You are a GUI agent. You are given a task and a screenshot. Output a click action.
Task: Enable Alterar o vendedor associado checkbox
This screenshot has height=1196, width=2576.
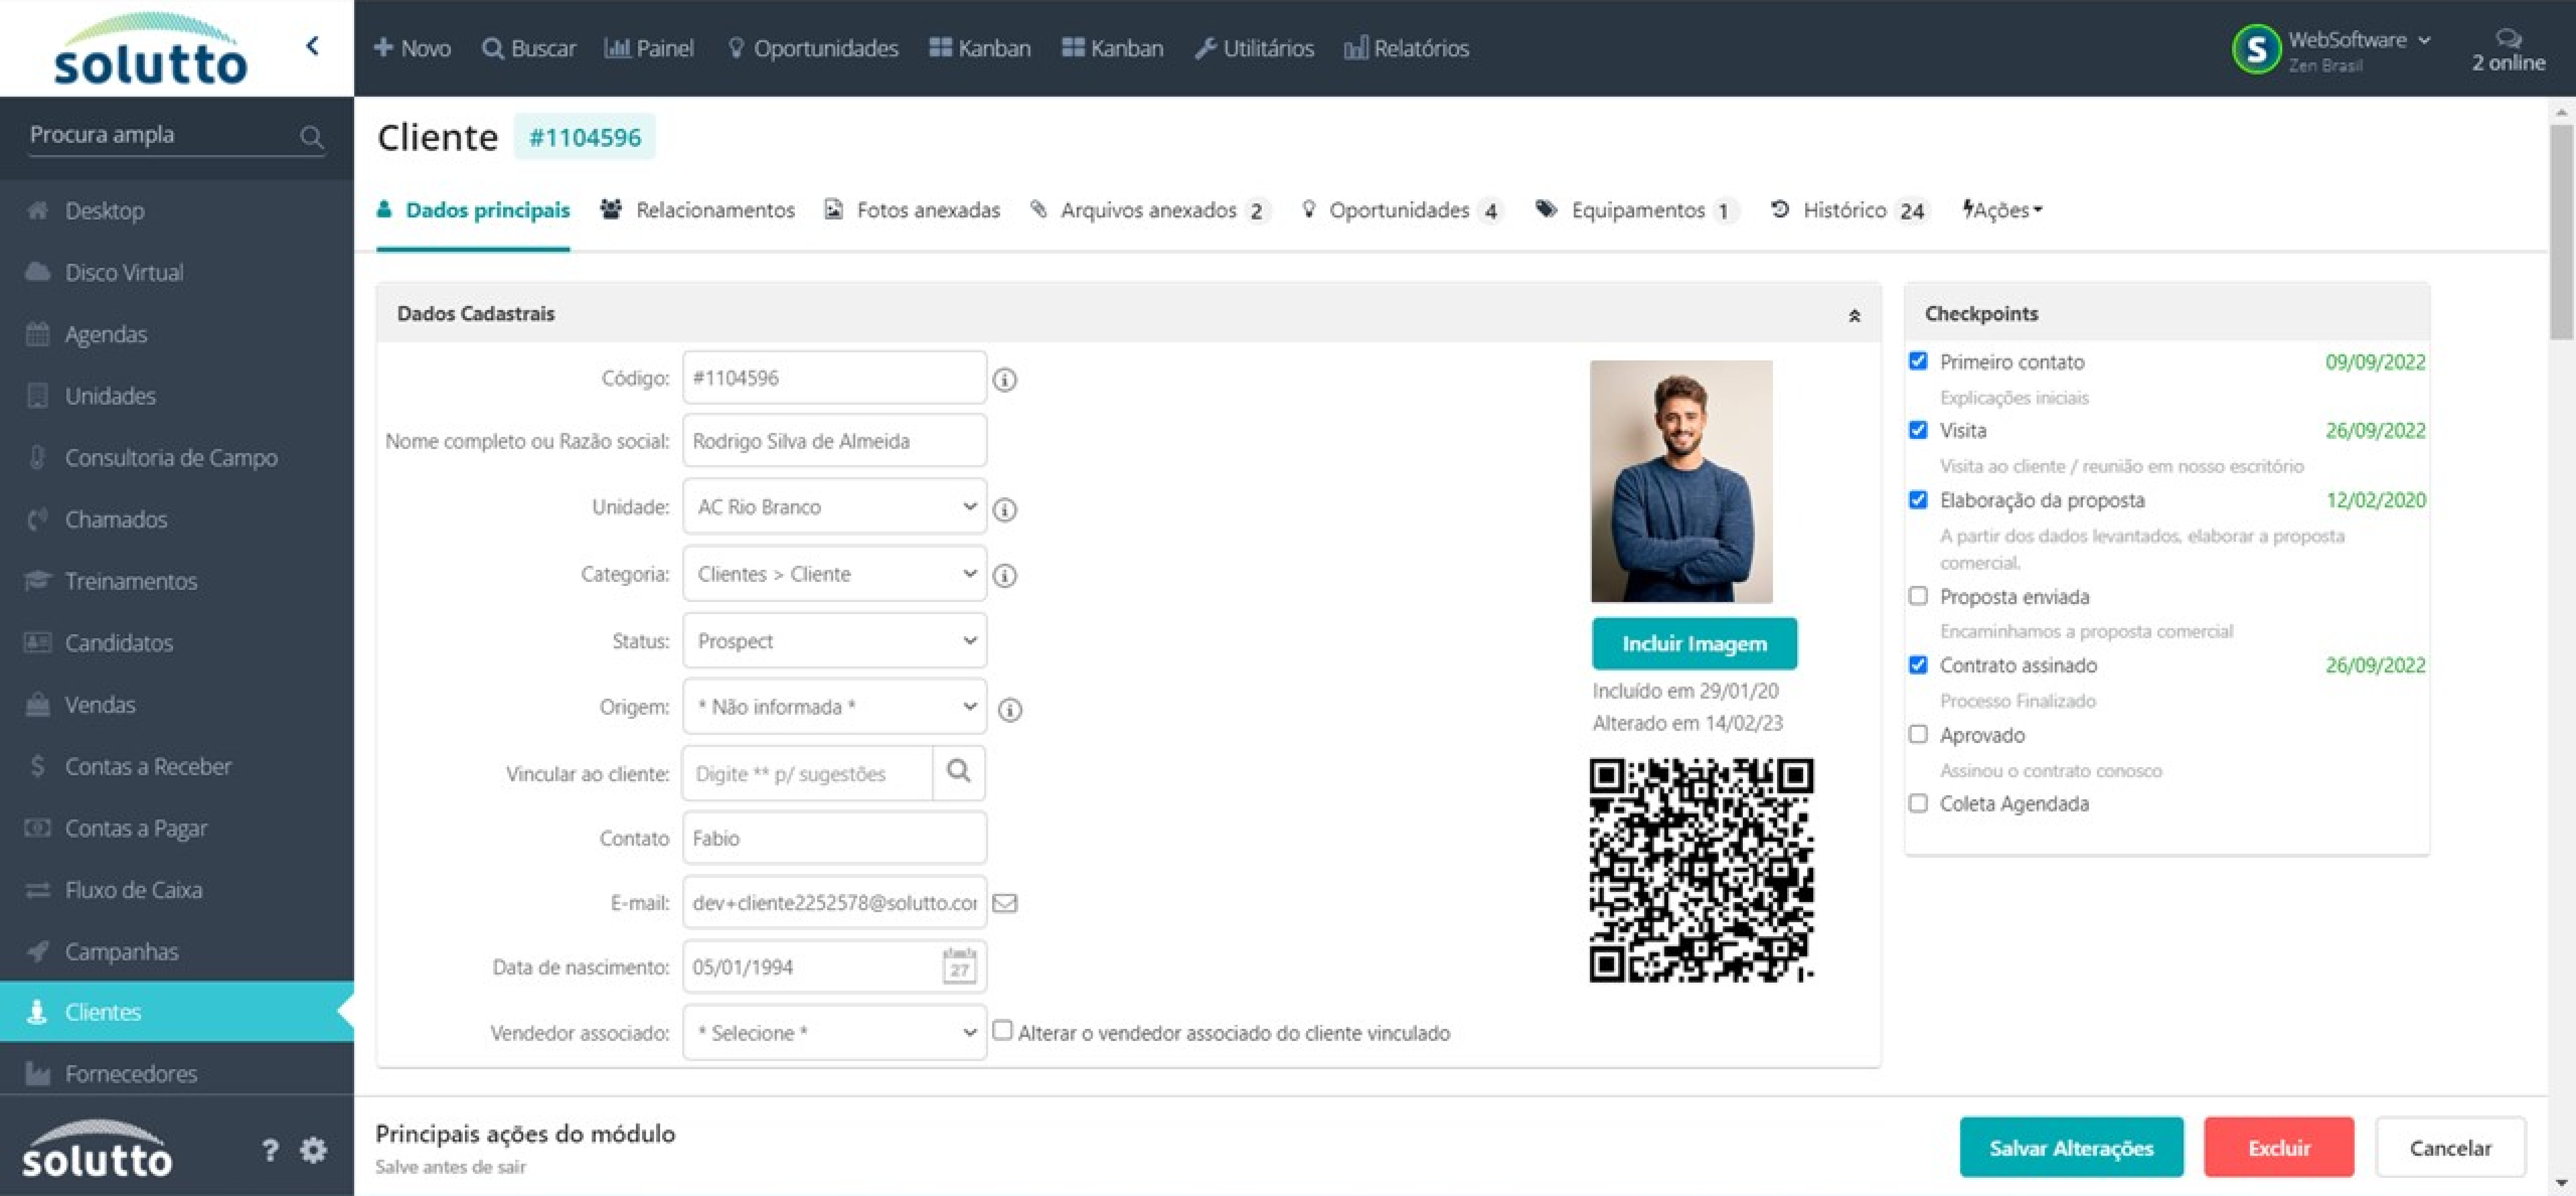tap(1002, 1030)
